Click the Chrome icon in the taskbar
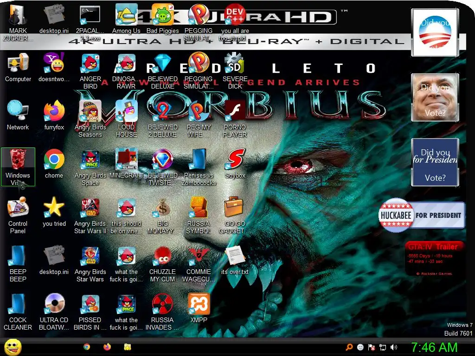475x356 pixels. tap(87, 347)
